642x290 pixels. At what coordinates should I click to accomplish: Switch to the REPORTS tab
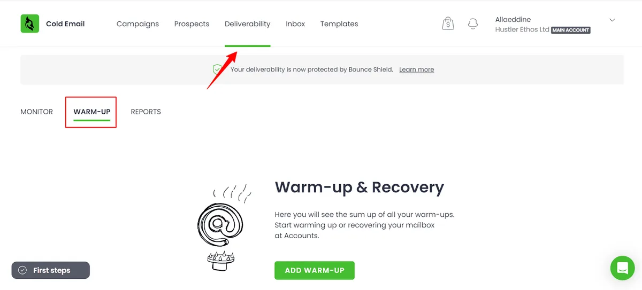tap(146, 112)
